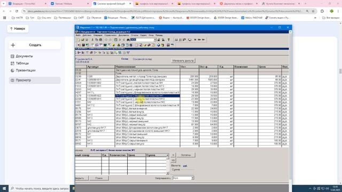Screen dimensions: 342x192
Task: Open the browser tab list chevron
Action: pyautogui.click(x=4, y=4)
